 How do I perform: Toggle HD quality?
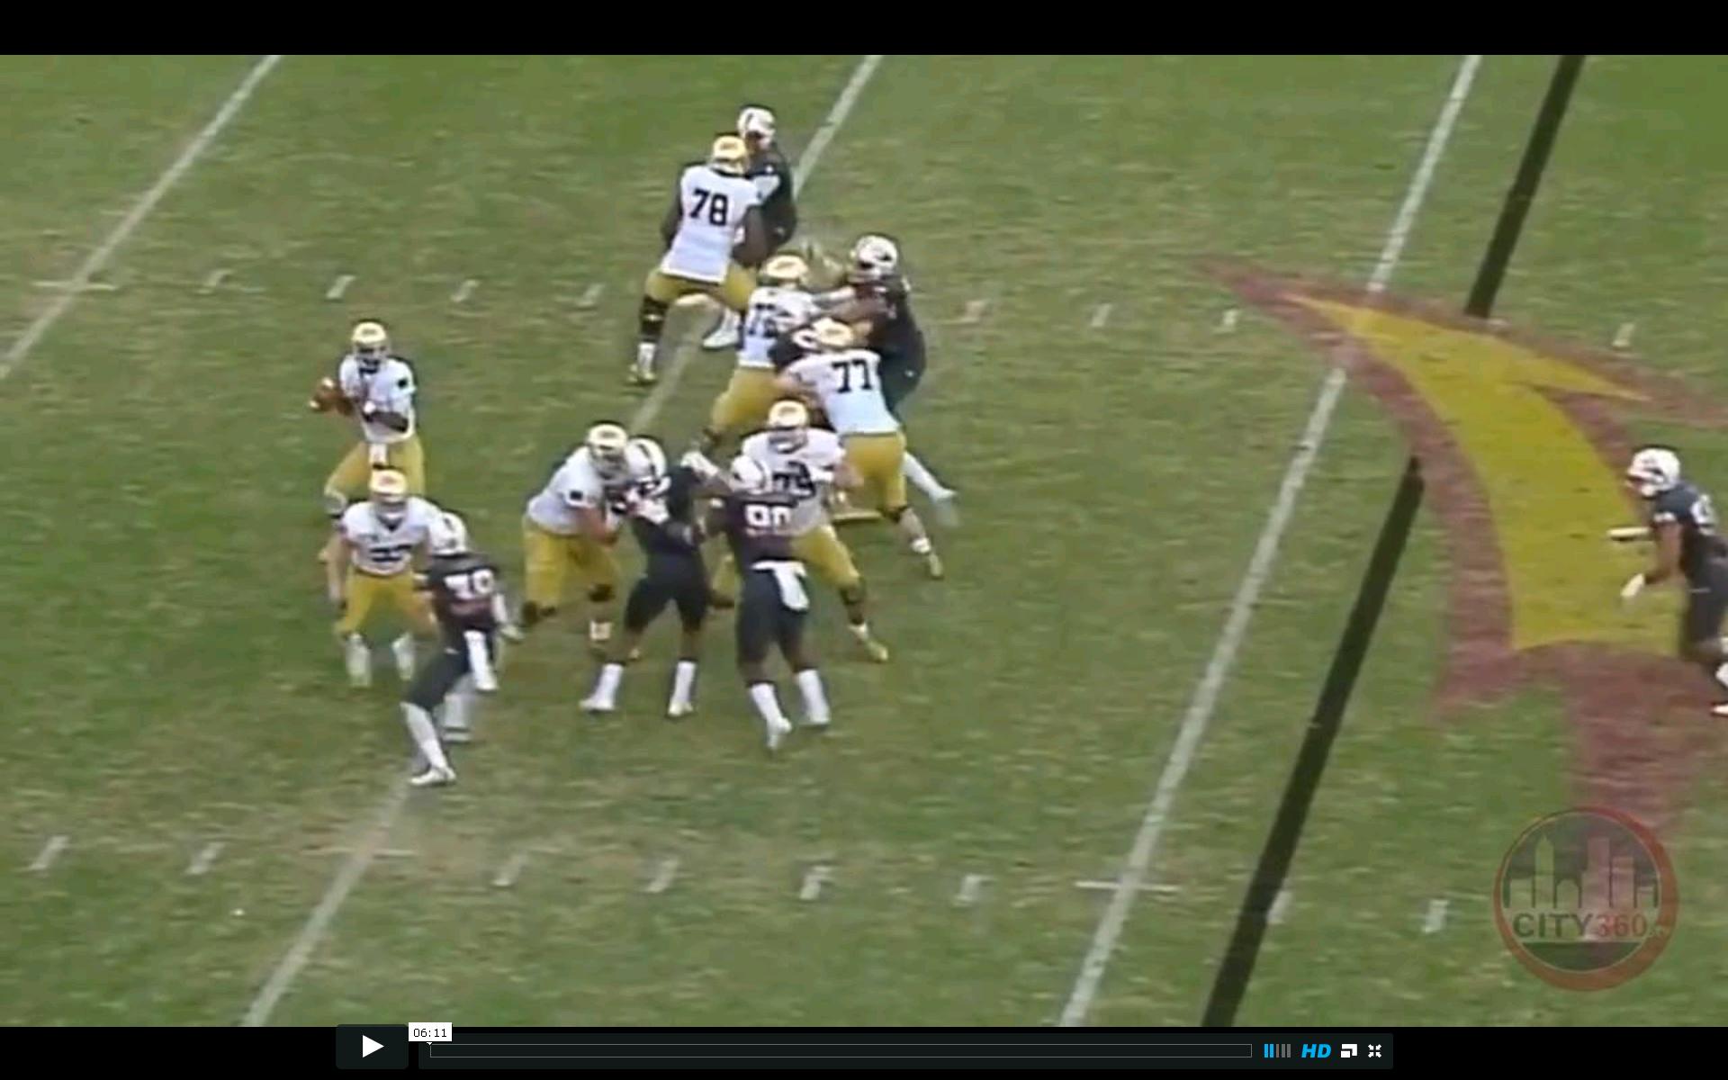[x=1316, y=1051]
